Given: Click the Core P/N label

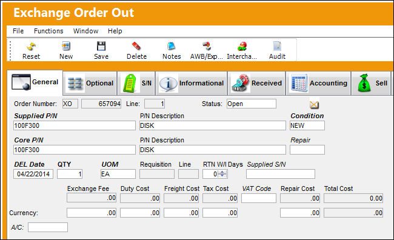Looking at the screenshot, I should pyautogui.click(x=28, y=140).
